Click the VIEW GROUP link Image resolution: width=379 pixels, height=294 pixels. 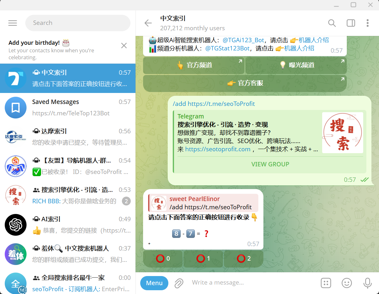pos(270,164)
